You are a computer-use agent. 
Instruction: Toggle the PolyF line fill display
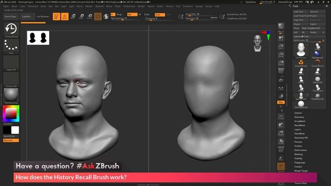pos(281,150)
